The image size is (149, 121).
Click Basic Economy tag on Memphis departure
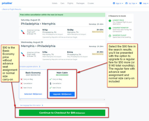[x=98, y=54]
